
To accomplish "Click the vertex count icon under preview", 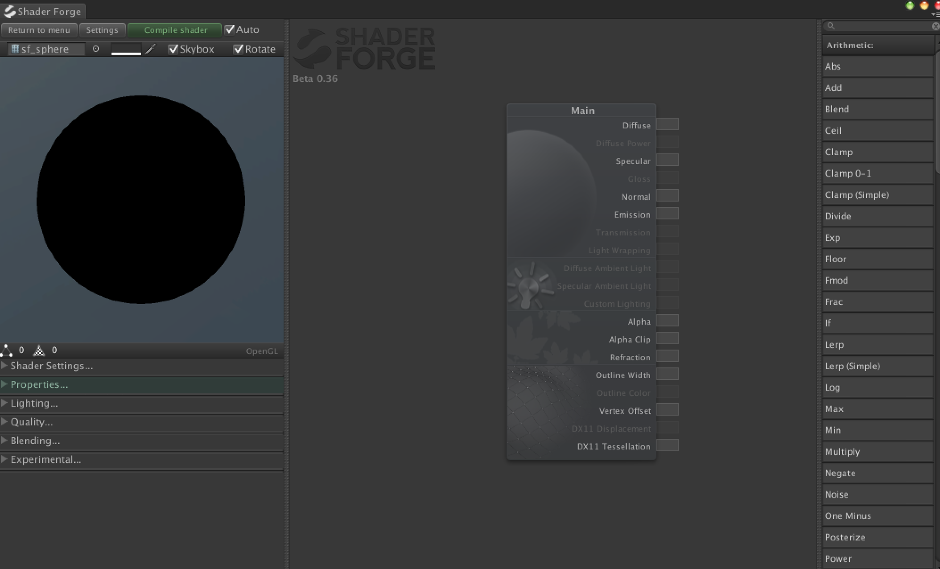I will (x=7, y=350).
